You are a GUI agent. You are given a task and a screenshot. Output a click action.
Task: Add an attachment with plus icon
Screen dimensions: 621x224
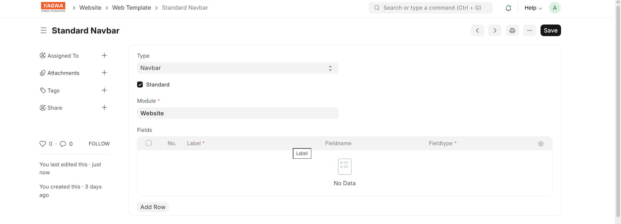tap(104, 73)
